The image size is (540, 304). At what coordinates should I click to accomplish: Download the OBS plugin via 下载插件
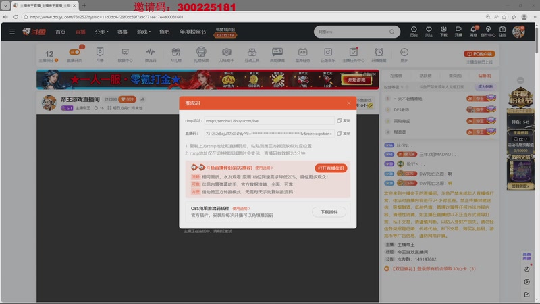click(x=329, y=212)
